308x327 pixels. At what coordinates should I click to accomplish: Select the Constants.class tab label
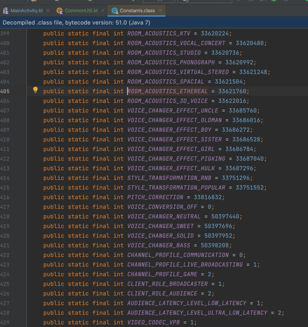click(x=137, y=11)
